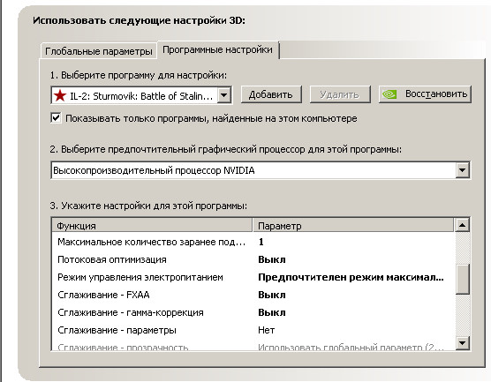Select the Режим управления электропитанием row
491x382 pixels.
tap(253, 277)
